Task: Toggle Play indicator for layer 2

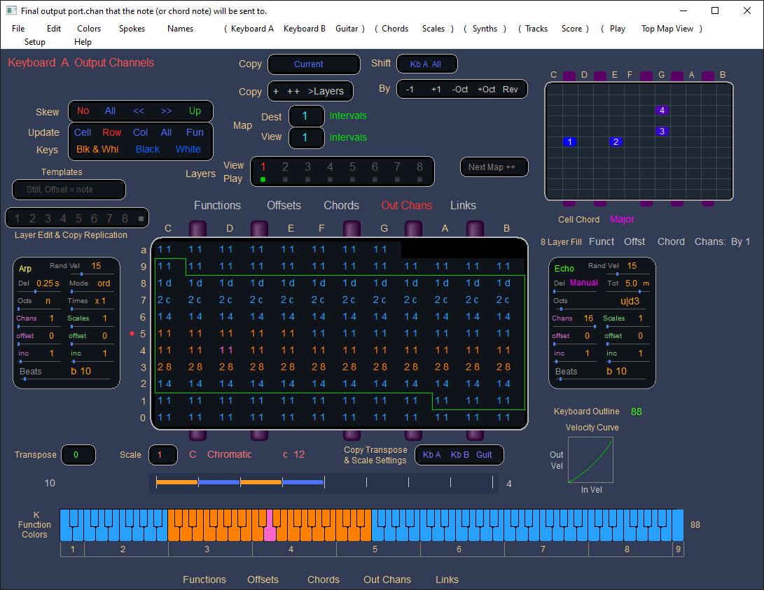Action: [285, 179]
